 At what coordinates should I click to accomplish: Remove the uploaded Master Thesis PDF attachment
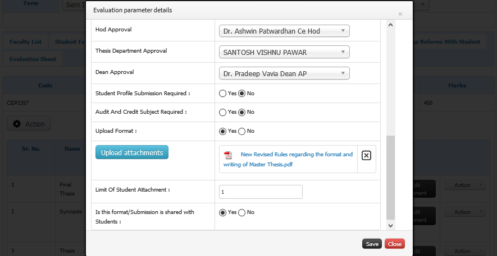[x=366, y=156]
